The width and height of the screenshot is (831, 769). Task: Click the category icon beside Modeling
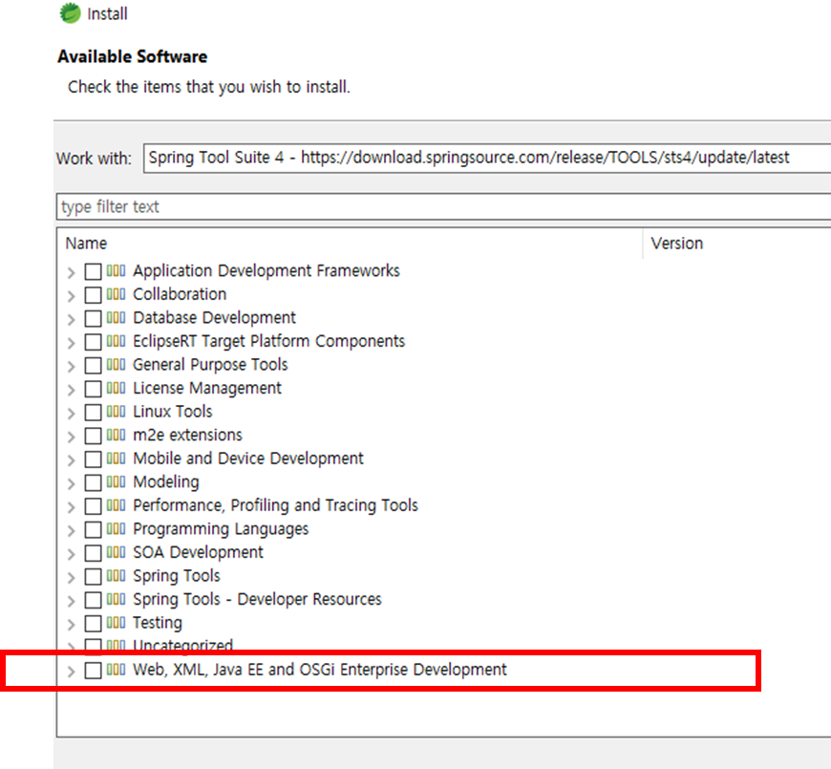click(x=116, y=481)
